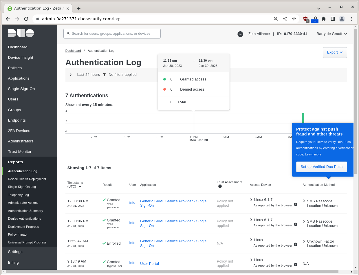Screen dimensions: 359x275
Task: Open Barry de Graaff account menu
Action: (332, 34)
